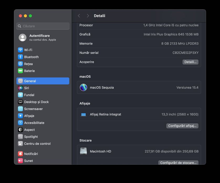The image size is (220, 183).
Task: Click the Baterie battery icon
Action: tap(20, 71)
